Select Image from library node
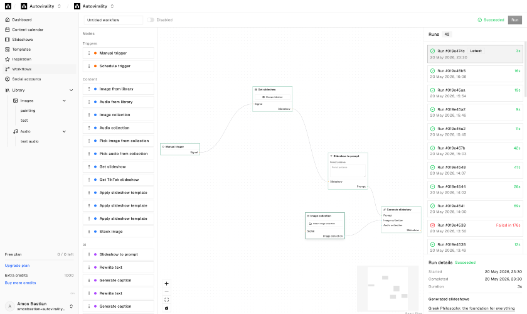Screen dimensions: 527x314 click(119, 89)
